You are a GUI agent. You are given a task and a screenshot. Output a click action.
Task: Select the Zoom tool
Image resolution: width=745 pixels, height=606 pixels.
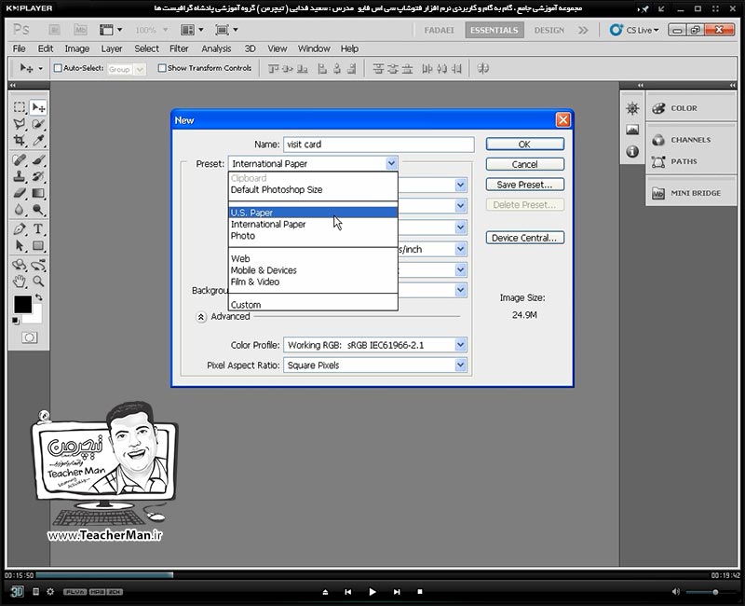(38, 282)
